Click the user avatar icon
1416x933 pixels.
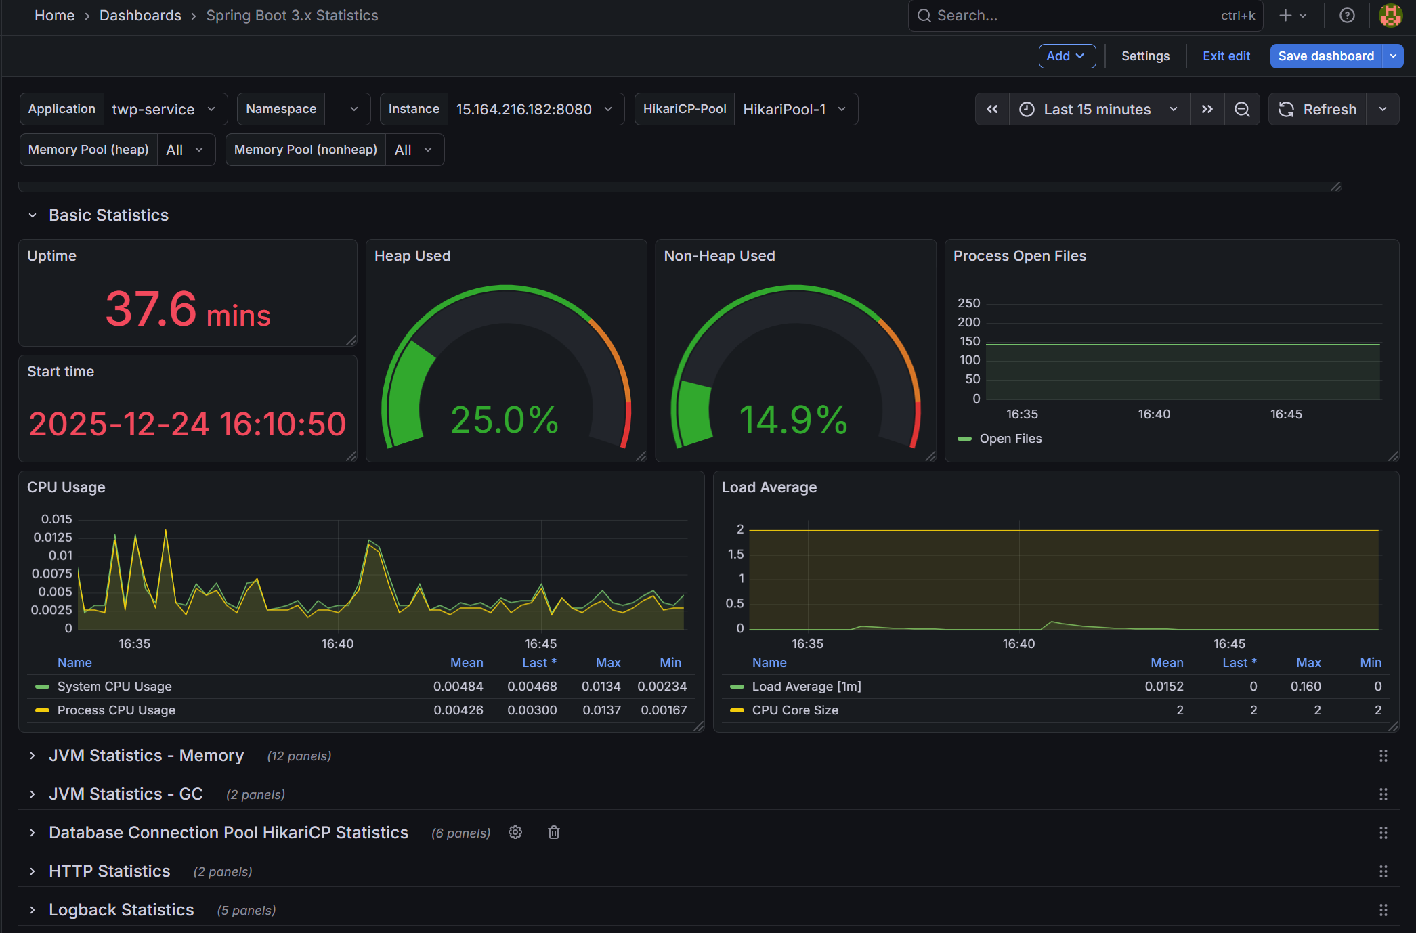[1390, 16]
